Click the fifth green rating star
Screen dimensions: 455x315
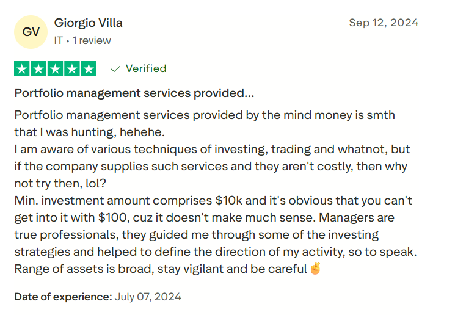tap(88, 69)
